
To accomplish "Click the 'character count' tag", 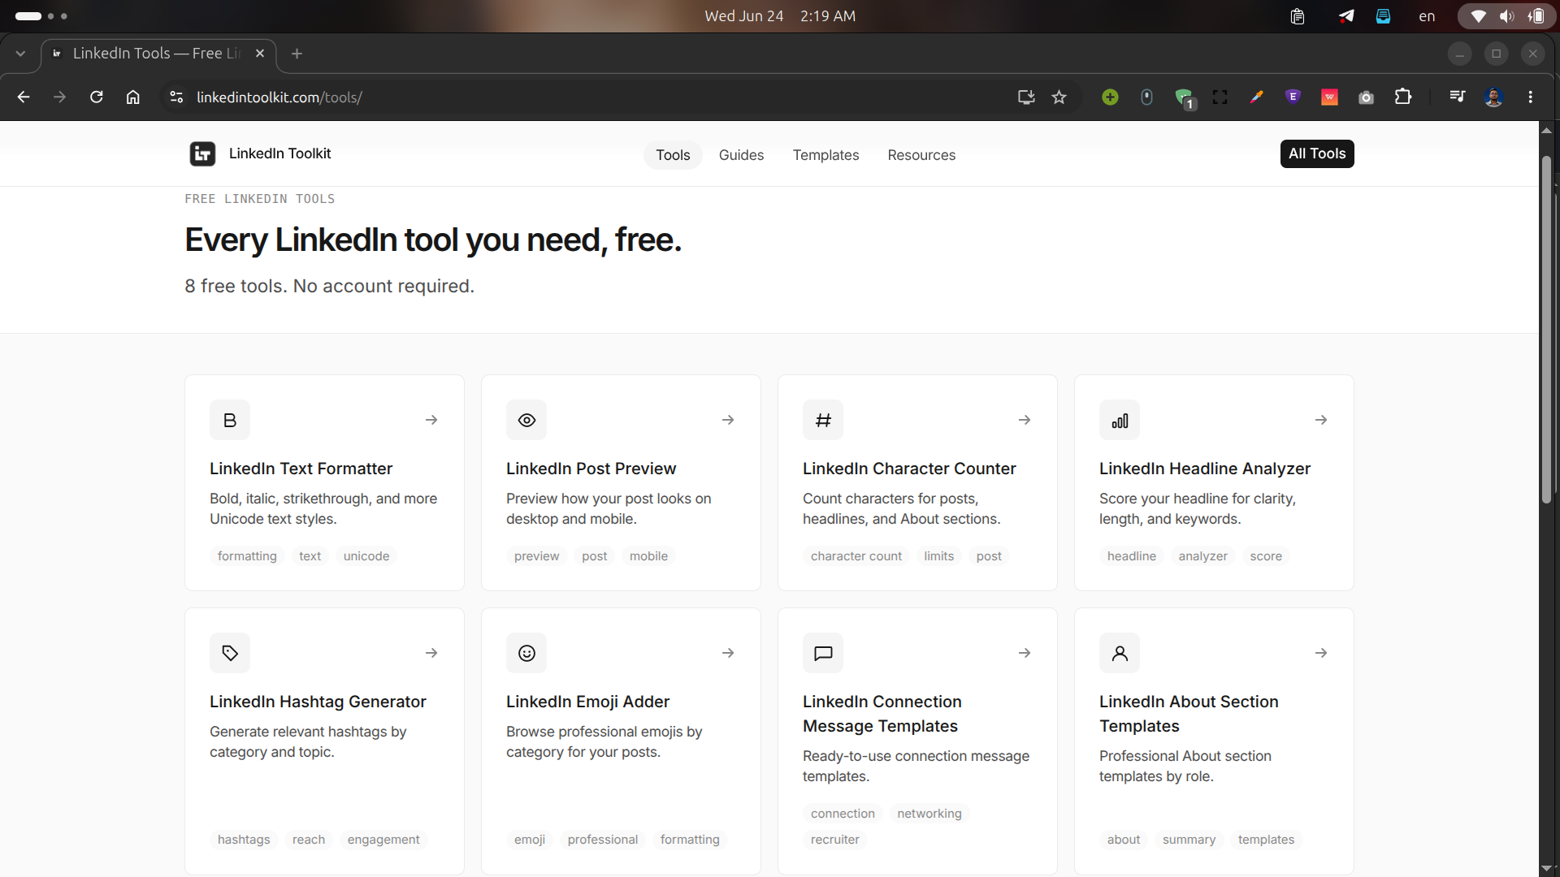I will [856, 556].
